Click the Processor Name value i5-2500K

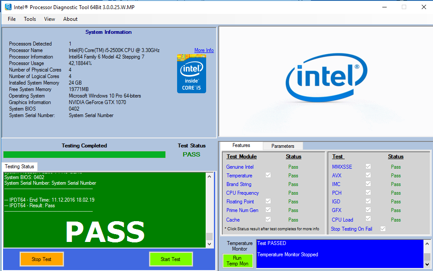[114, 50]
